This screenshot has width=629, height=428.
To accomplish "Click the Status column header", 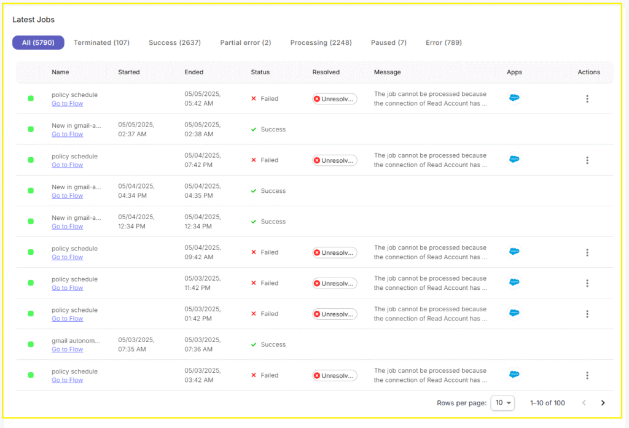I will [x=260, y=72].
